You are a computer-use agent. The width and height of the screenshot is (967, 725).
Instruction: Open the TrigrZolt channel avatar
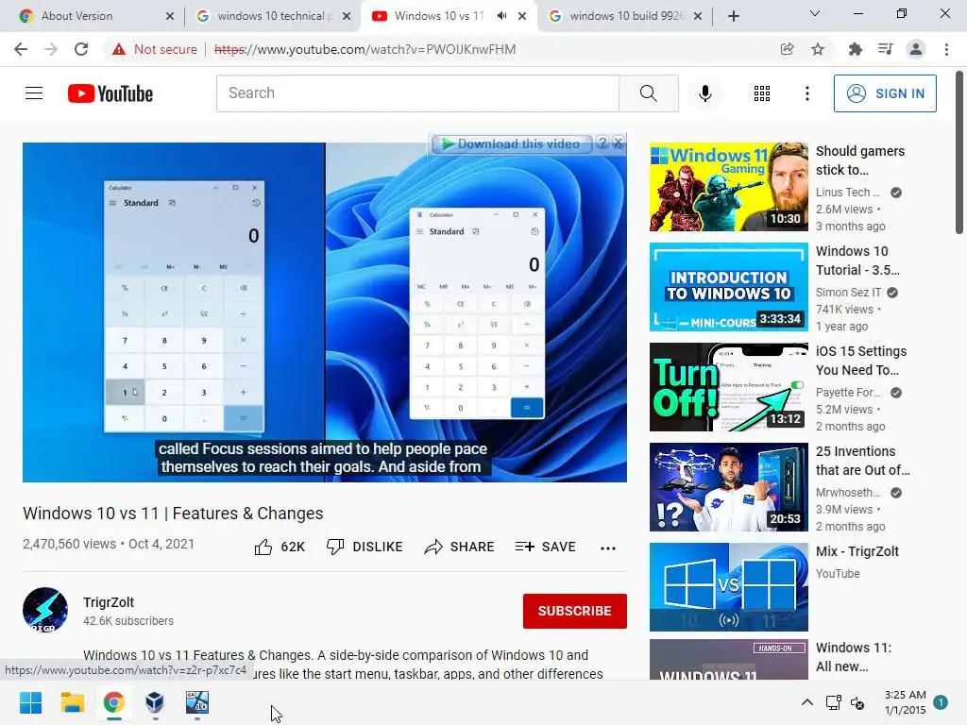[x=45, y=611]
